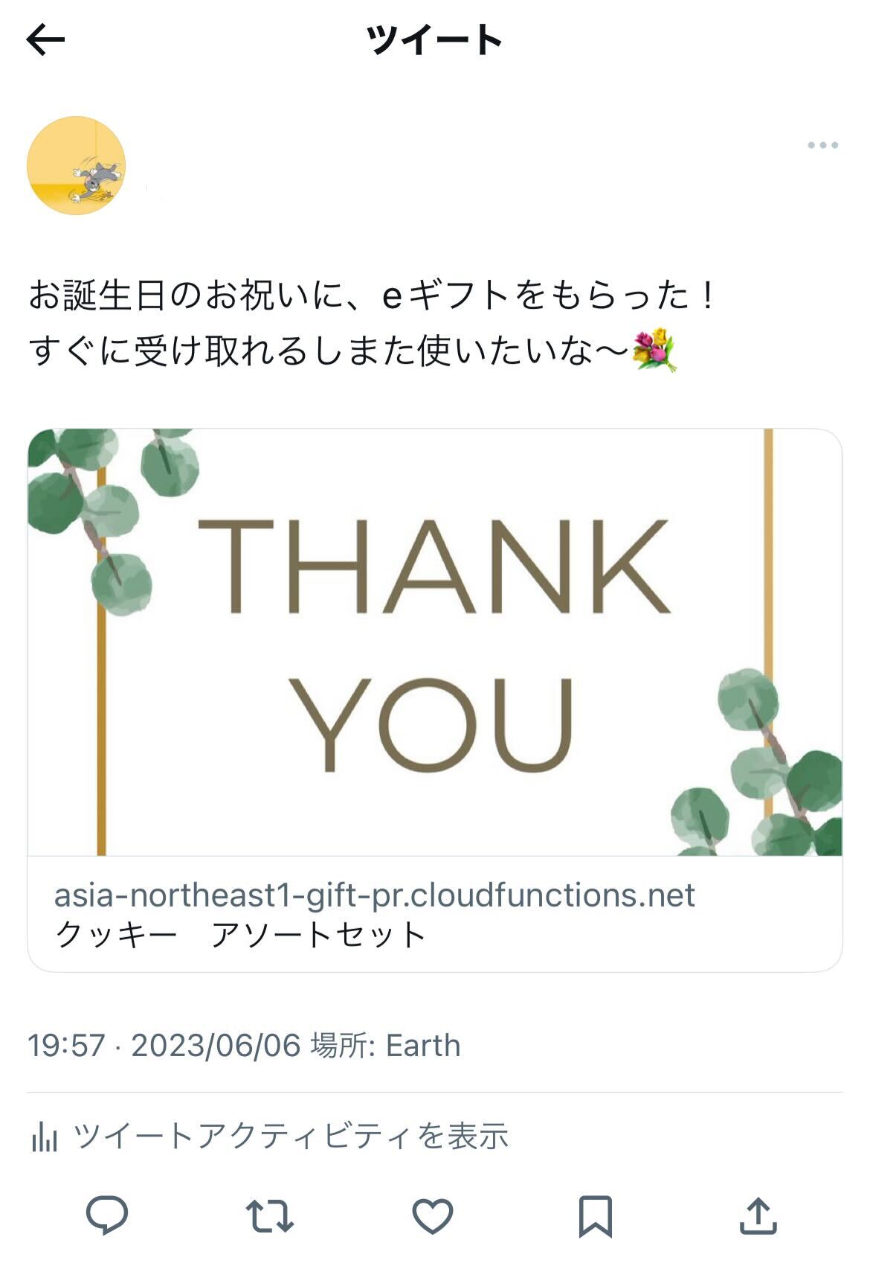Tap the お誕生日のお祝いに tweet text line
Viewport: 870px width, 1266px height.
[372, 295]
